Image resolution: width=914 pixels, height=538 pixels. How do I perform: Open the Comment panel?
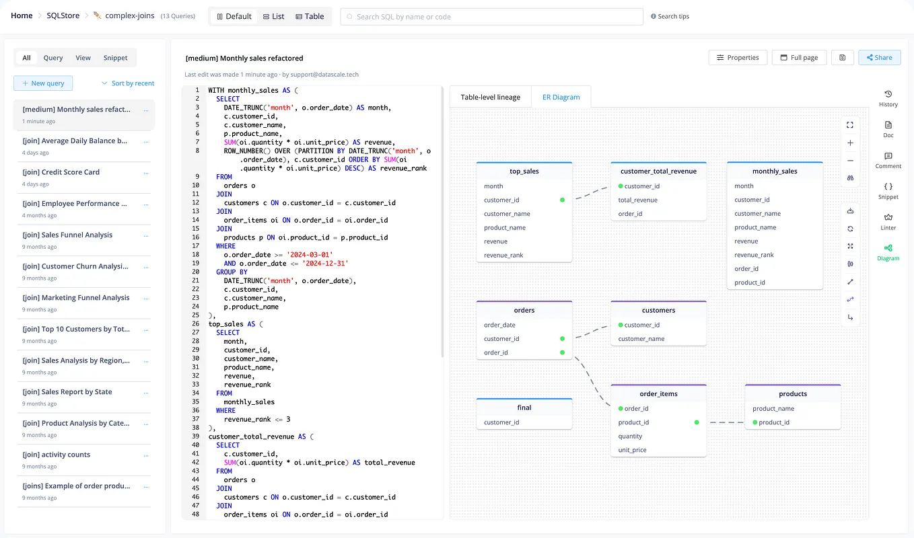888,161
